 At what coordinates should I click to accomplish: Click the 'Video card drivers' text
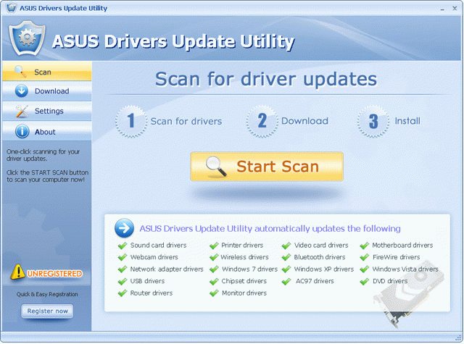point(321,246)
